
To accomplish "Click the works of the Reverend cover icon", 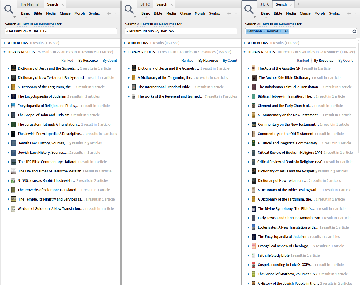I will pyautogui.click(x=134, y=96).
